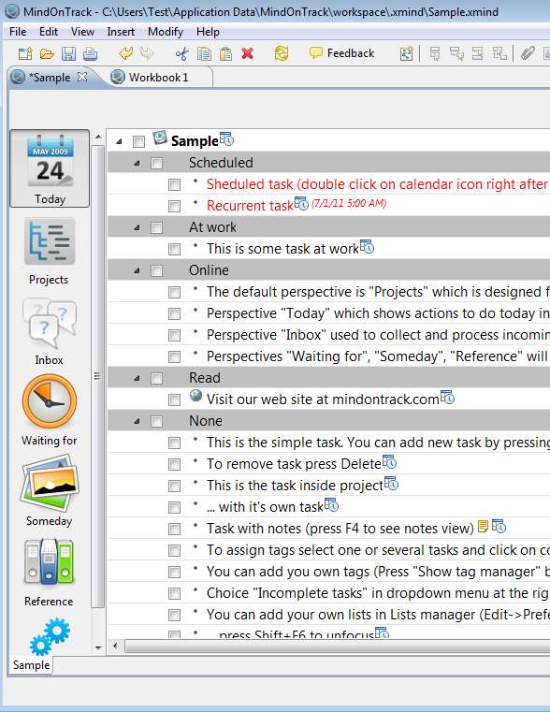The image size is (550, 712).
Task: Save the workbook with the floppy icon
Action: pyautogui.click(x=68, y=53)
